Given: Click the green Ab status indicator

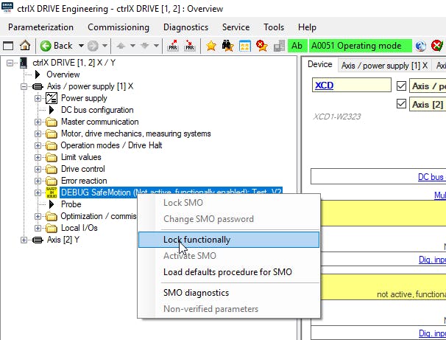Looking at the screenshot, I should [x=297, y=46].
